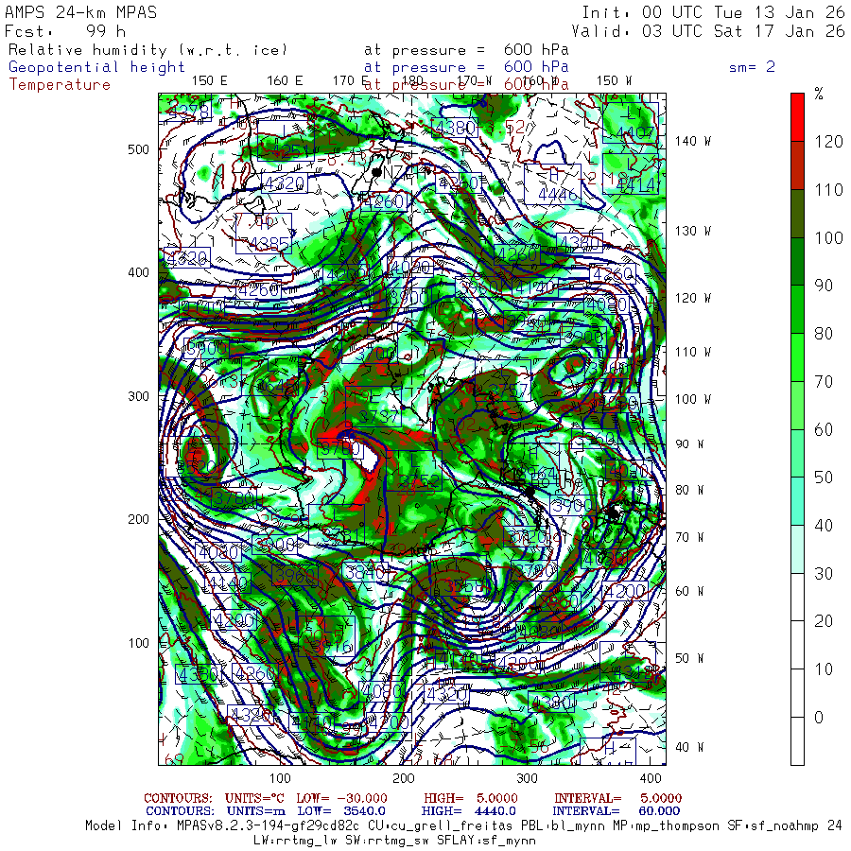Click the NZCH station dot on map
Screen dimensions: 851x851
pyautogui.click(x=376, y=173)
